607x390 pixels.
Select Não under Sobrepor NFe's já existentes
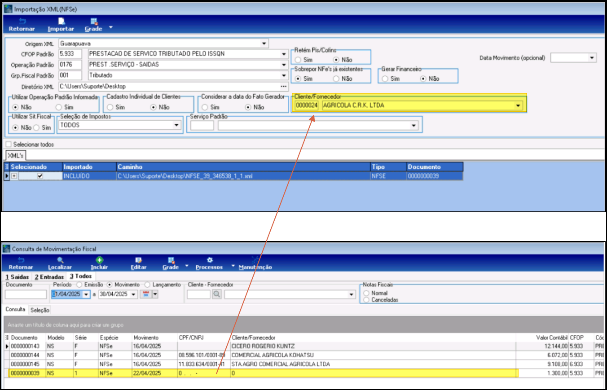pyautogui.click(x=336, y=79)
